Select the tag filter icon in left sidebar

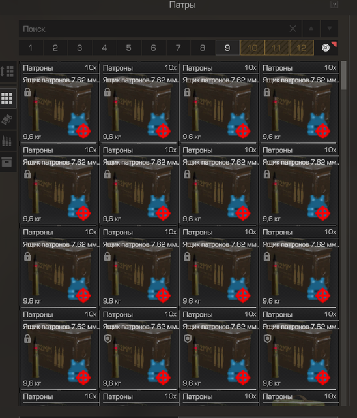[x=7, y=120]
